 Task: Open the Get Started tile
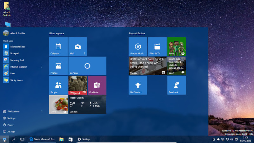pos(138,85)
